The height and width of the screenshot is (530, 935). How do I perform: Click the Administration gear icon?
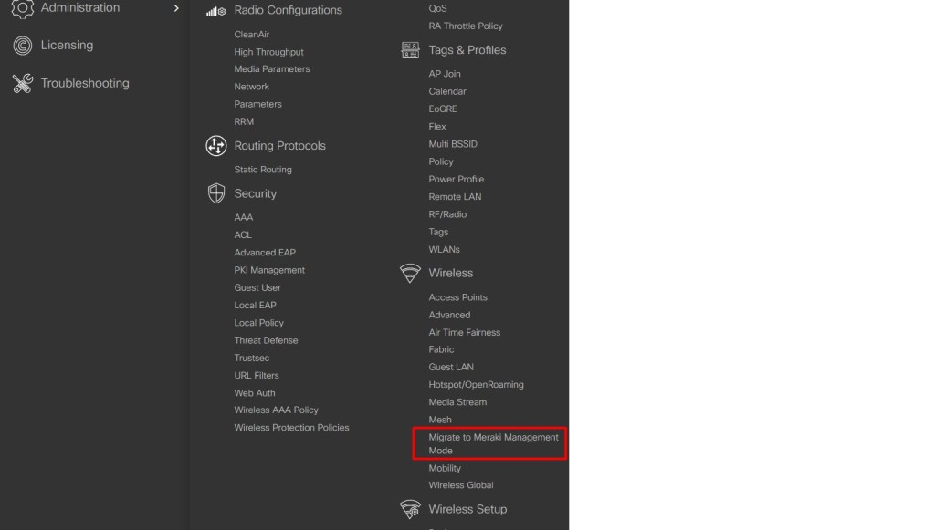click(x=22, y=8)
